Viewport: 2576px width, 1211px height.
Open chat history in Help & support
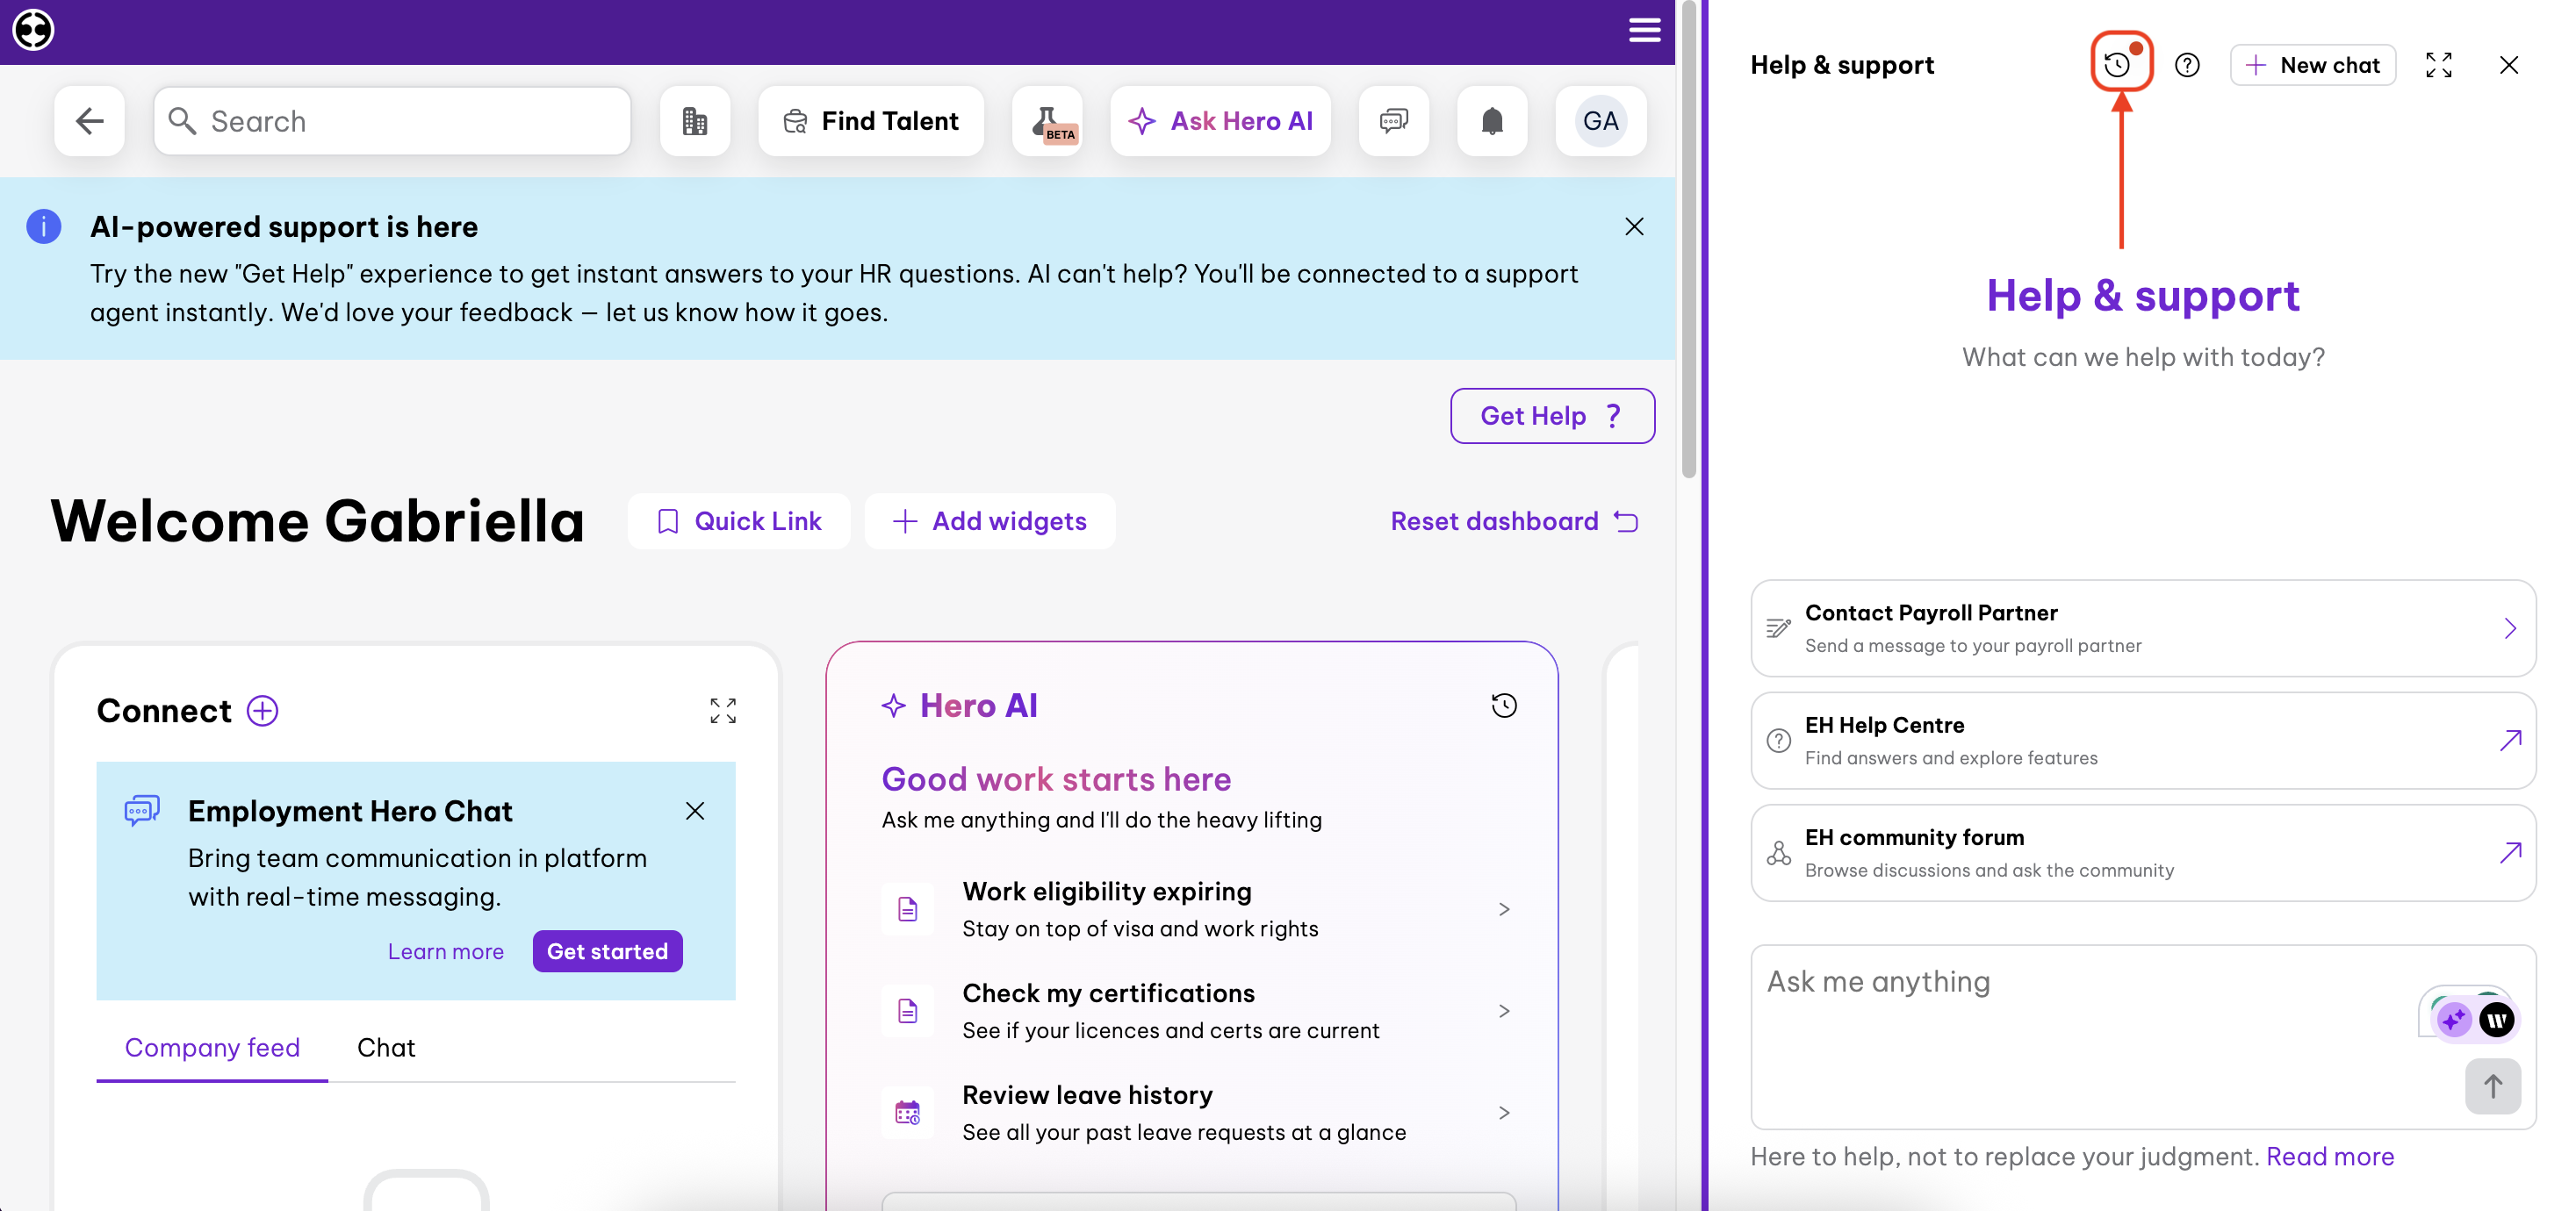pos(2118,65)
